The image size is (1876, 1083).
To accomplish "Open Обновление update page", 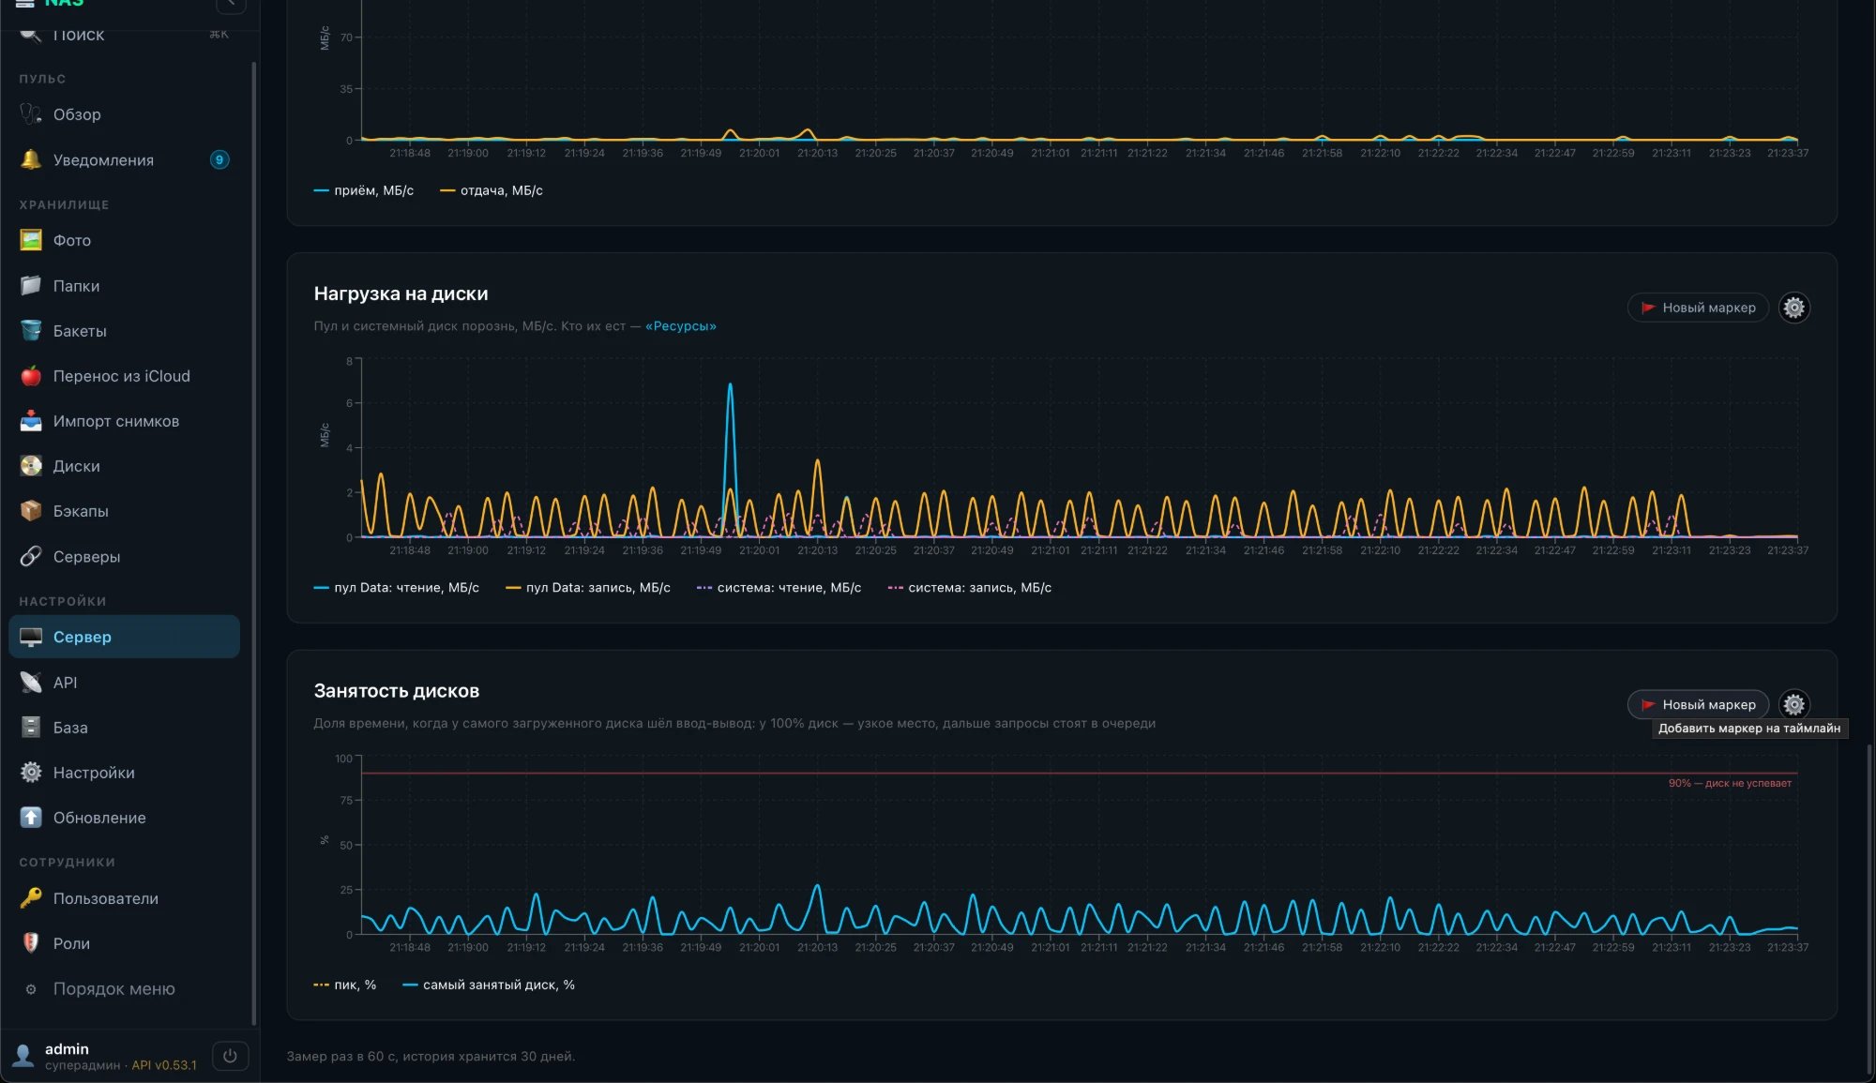I will pos(124,818).
